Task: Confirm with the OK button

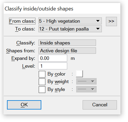Action: coord(24,105)
